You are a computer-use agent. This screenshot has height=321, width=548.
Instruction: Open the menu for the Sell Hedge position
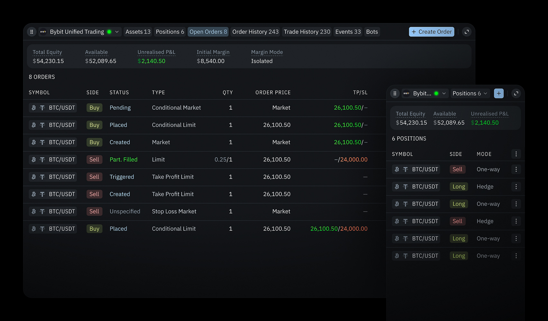[516, 221]
